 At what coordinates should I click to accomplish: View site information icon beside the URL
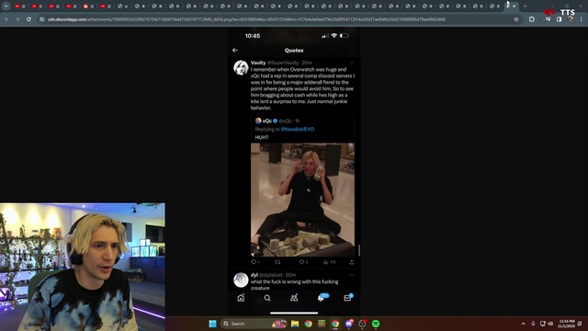42,19
